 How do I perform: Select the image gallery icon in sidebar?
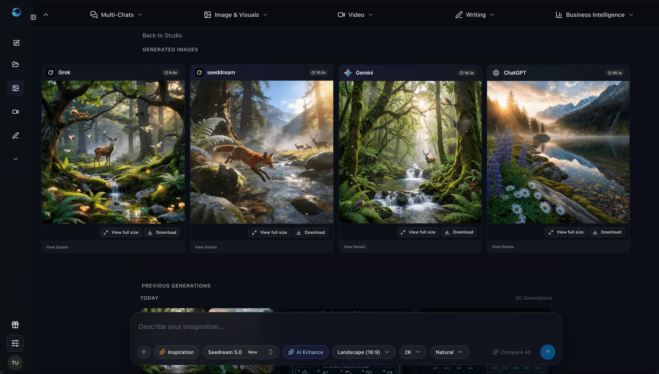(15, 88)
